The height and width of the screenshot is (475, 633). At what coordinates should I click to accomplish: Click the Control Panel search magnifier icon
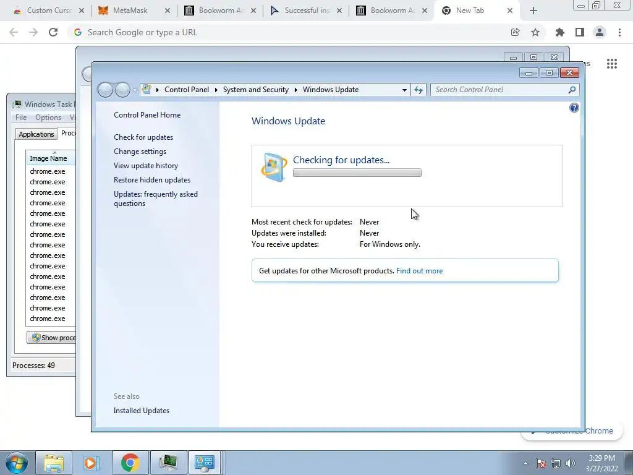572,90
